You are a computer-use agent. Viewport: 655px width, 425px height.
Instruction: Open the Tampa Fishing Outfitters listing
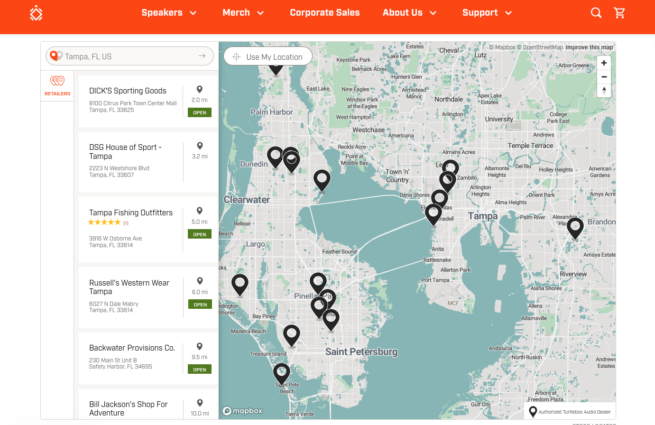click(131, 212)
